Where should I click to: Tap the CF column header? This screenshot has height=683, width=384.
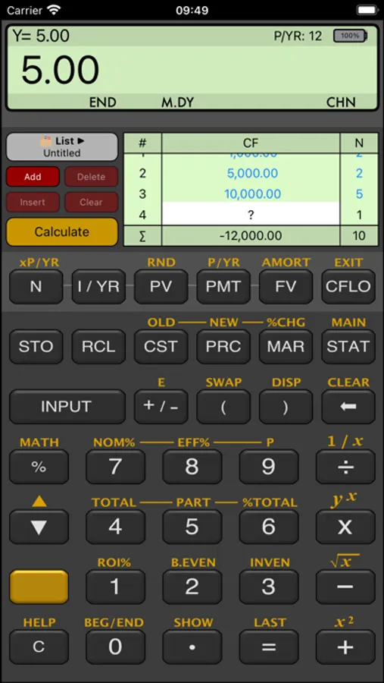point(251,143)
